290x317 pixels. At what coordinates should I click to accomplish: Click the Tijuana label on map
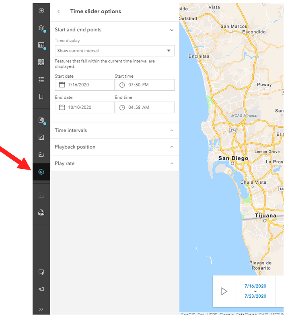click(265, 215)
